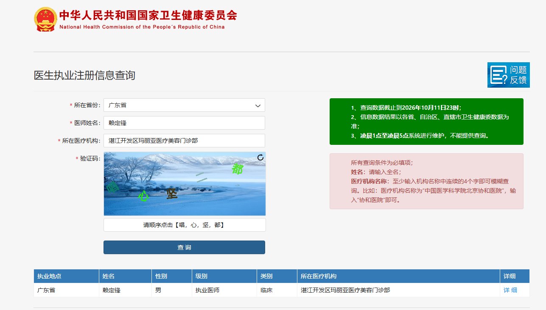546x310 pixels.
Task: Open the 问题反馈 feedback icon
Action: click(508, 75)
